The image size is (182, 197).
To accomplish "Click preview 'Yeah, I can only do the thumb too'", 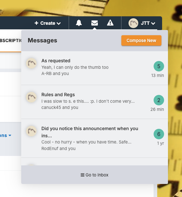I will 75,67.
